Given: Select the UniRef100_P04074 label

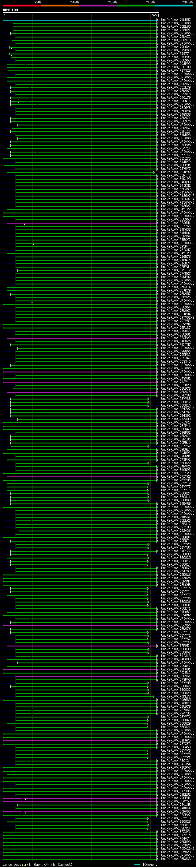Looking at the screenshot, I should point(176,838).
